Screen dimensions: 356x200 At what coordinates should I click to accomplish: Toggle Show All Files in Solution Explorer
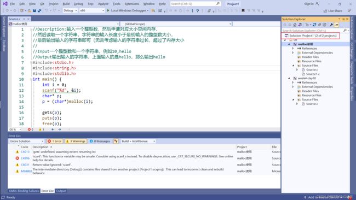click(324, 25)
